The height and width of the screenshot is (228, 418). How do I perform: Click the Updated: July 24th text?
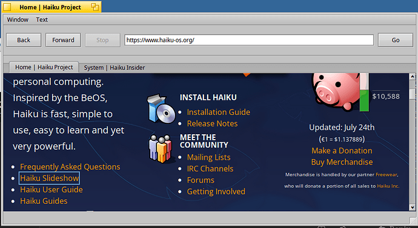(342, 128)
